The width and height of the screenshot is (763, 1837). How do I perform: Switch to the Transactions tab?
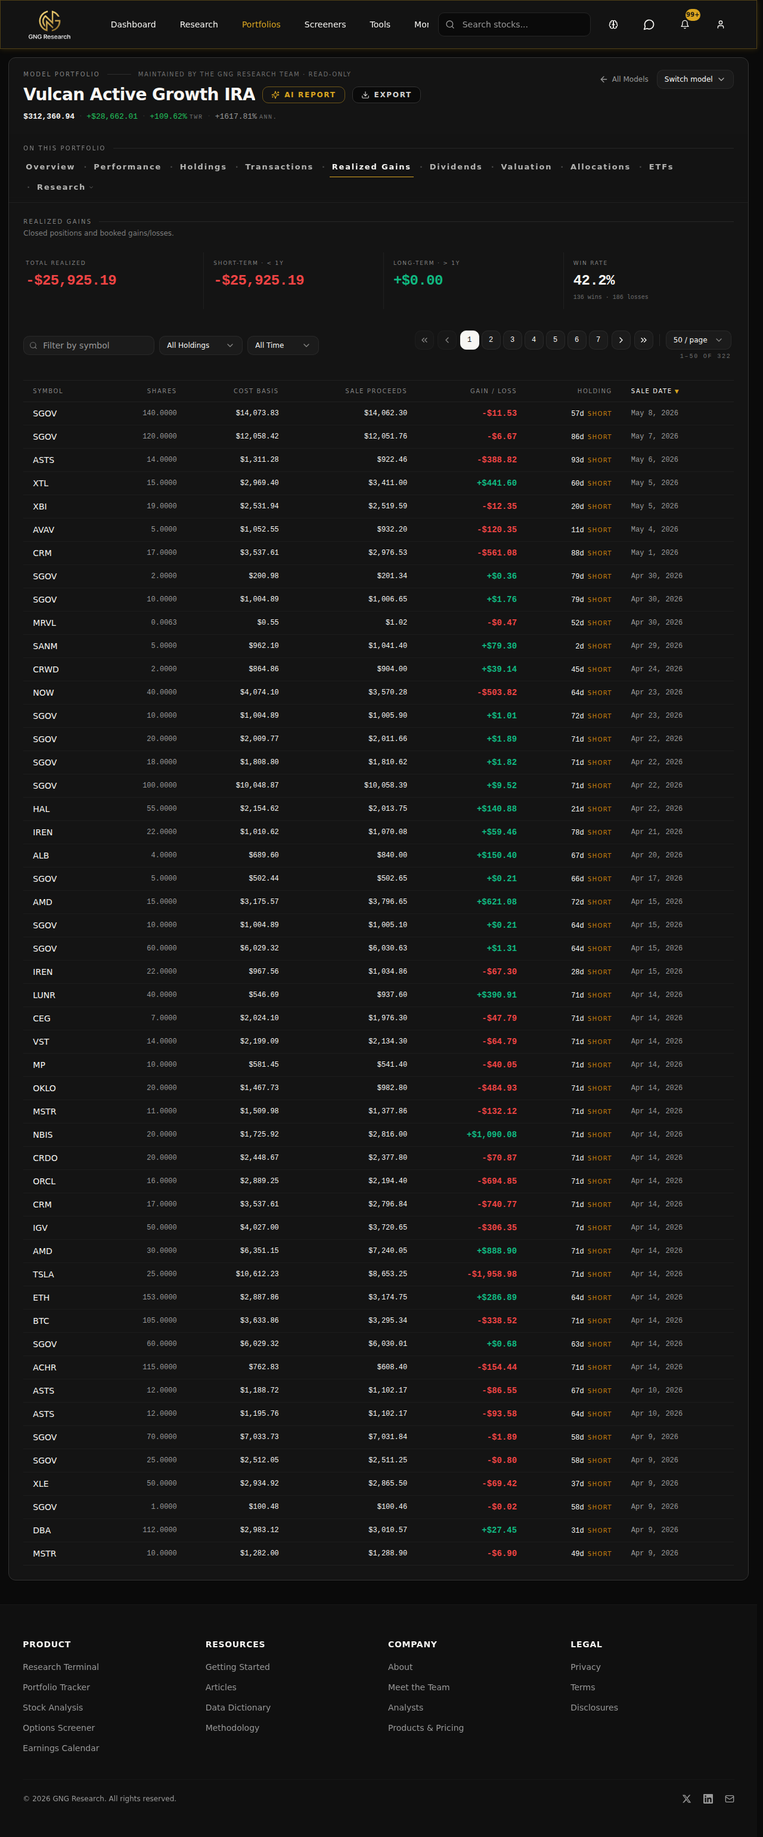[279, 167]
